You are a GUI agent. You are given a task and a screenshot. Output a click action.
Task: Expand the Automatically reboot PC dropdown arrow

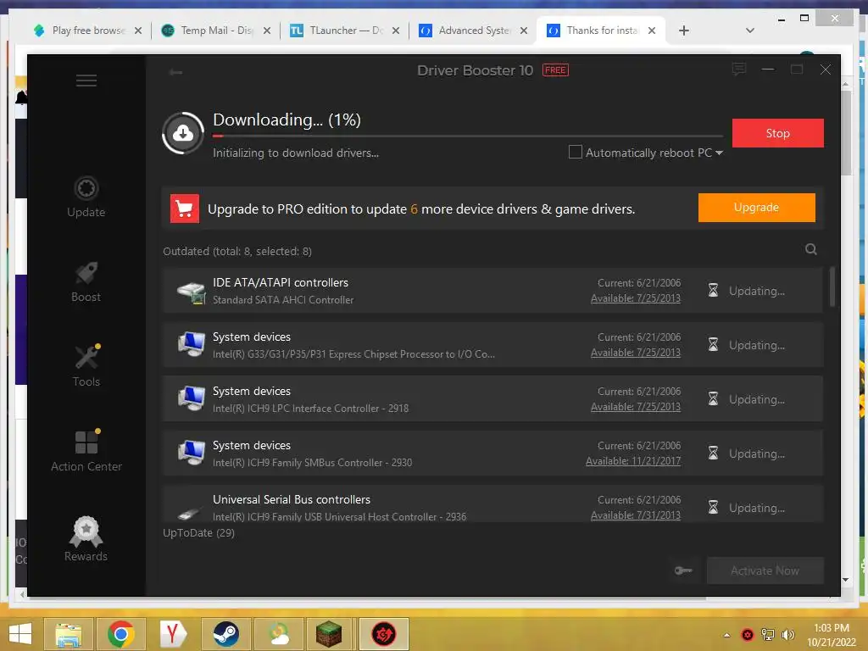719,153
